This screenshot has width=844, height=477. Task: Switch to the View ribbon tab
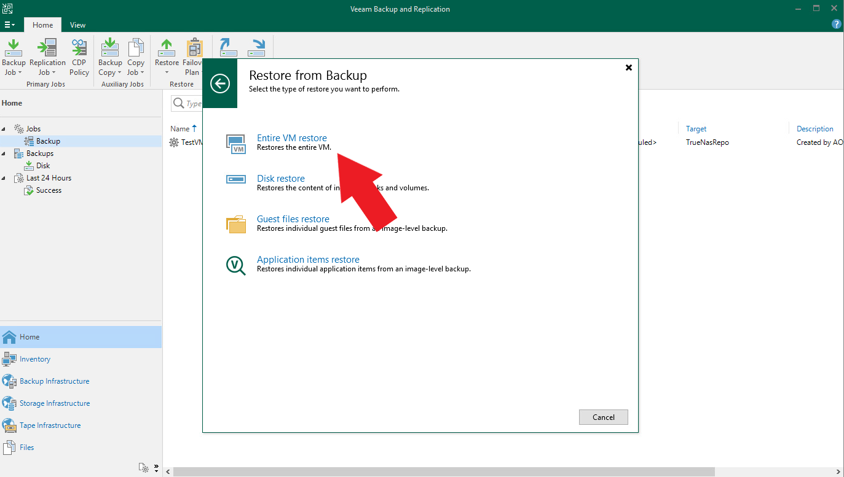pyautogui.click(x=77, y=25)
